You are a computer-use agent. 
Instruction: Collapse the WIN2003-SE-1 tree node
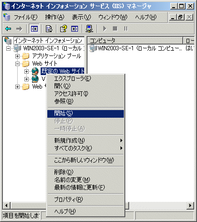[8, 48]
